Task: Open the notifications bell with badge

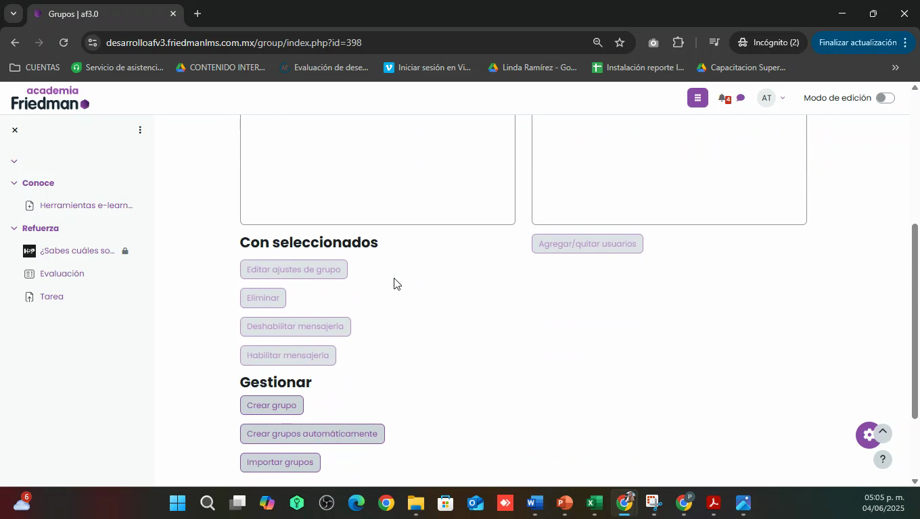Action: click(x=724, y=99)
